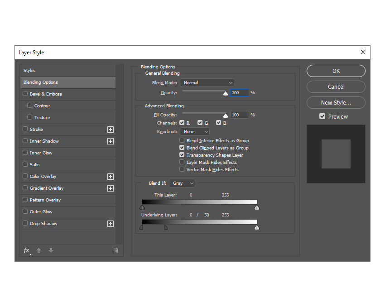This screenshot has height=307, width=385.
Task: Open the Blend Mode dropdown
Action: (x=207, y=82)
